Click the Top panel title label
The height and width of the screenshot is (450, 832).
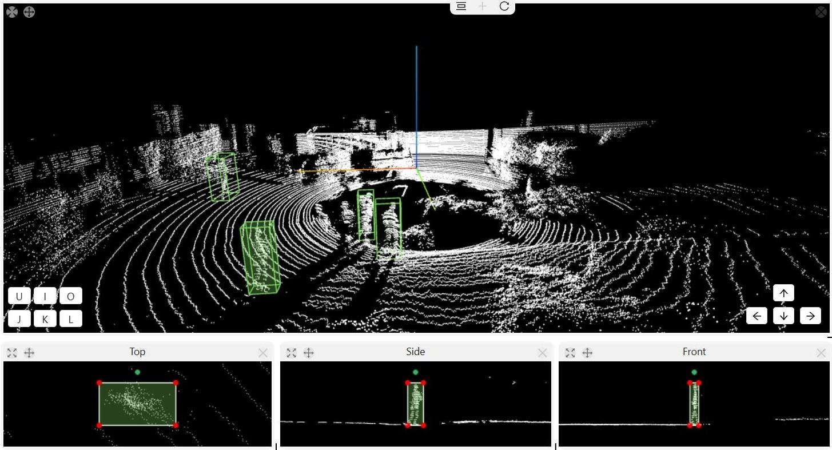coord(137,352)
